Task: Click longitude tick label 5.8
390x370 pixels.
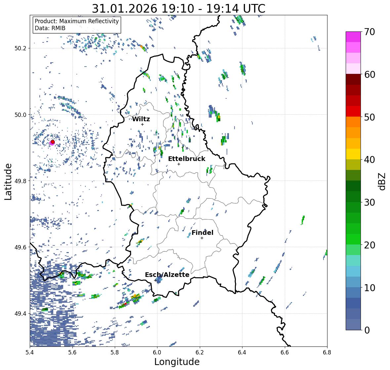Action: click(115, 352)
